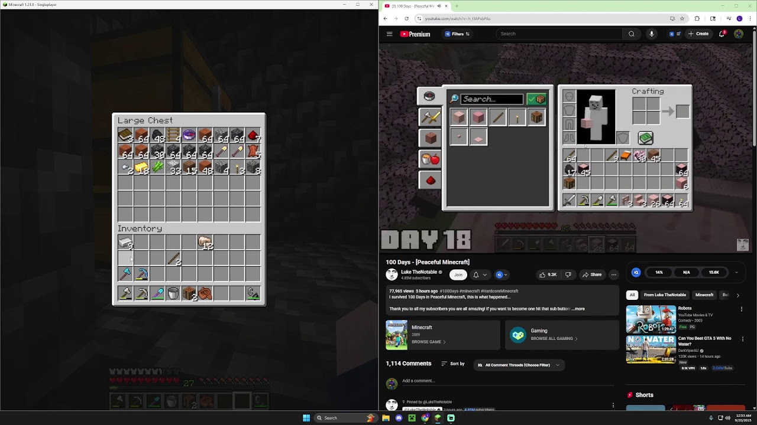Click Browse All Gaming link
The width and height of the screenshot is (757, 425).
pyautogui.click(x=553, y=339)
